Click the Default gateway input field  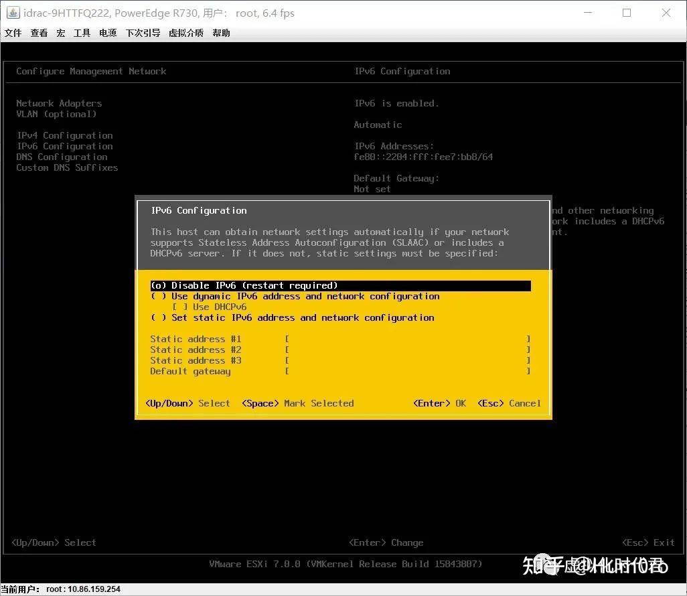(x=402, y=371)
